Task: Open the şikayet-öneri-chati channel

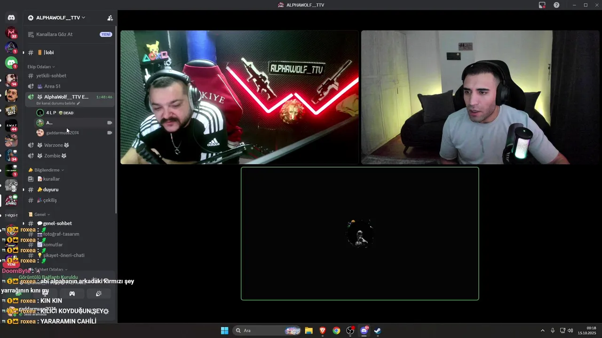Action: [70, 255]
